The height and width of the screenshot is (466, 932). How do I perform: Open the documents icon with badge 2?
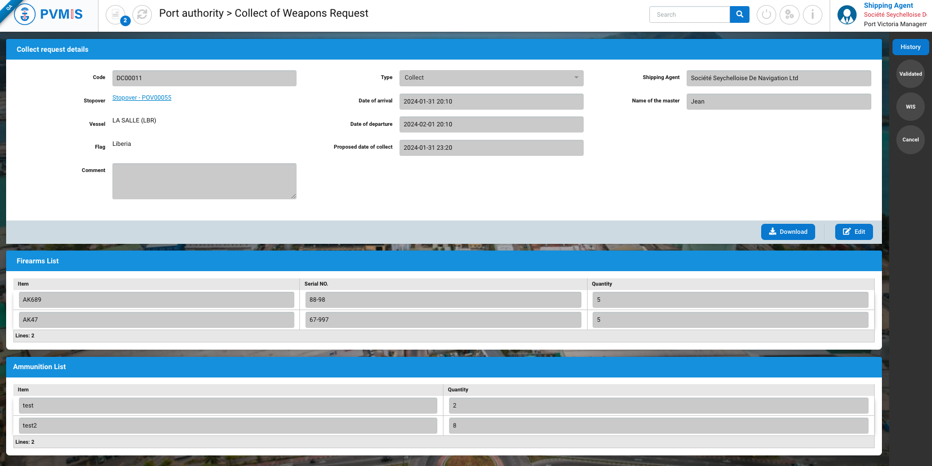[x=116, y=14]
